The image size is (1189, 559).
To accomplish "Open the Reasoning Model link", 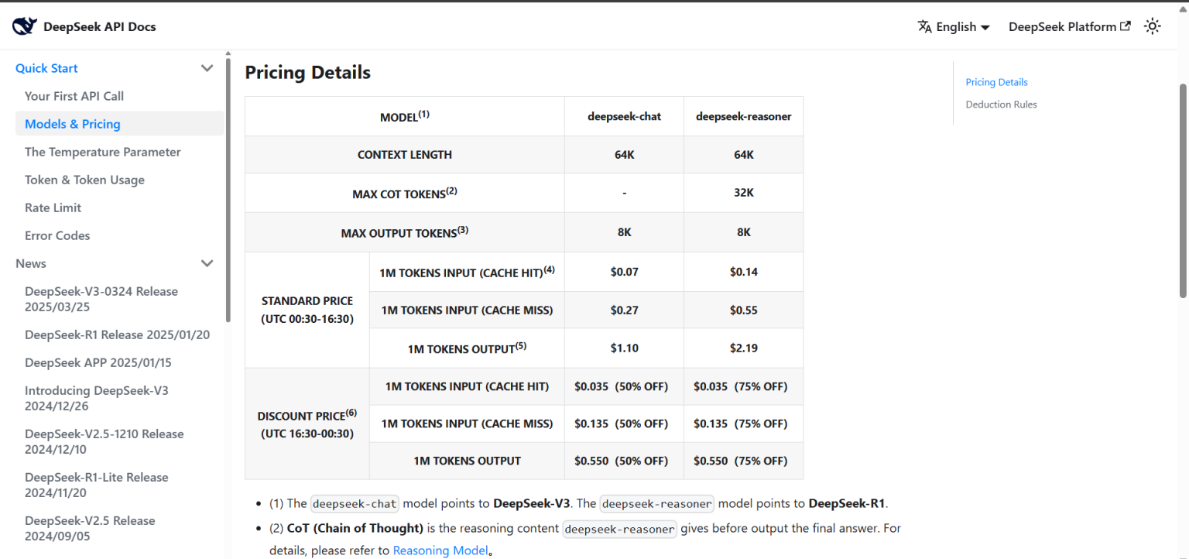I will tap(440, 550).
